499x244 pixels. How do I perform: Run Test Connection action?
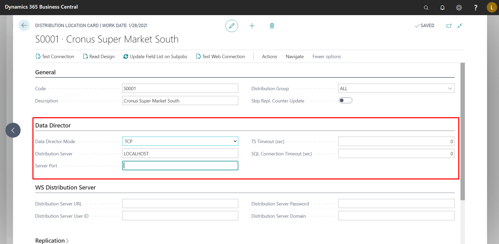(55, 57)
